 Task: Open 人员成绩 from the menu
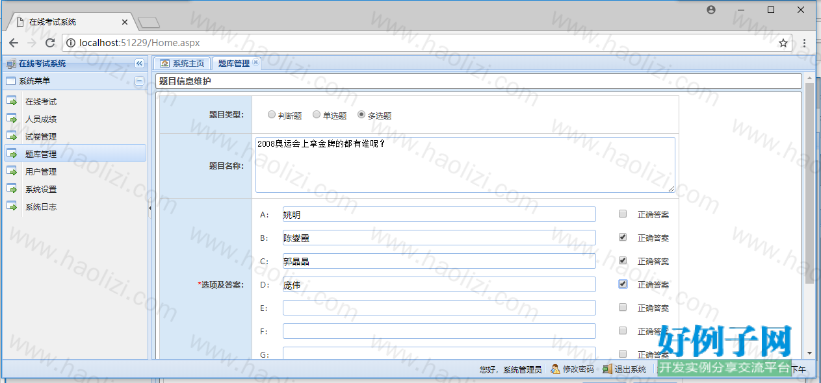coord(41,119)
